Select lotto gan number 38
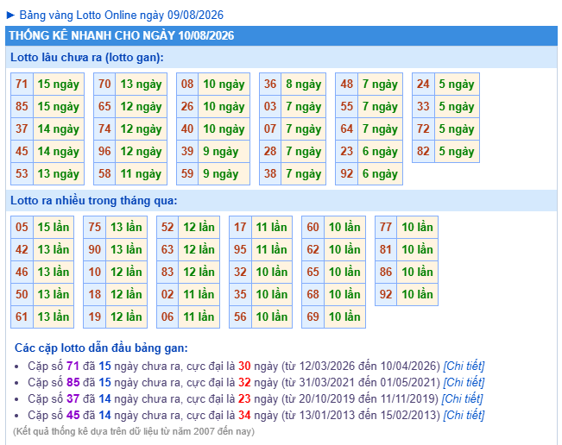562x445 pixels. coord(270,173)
